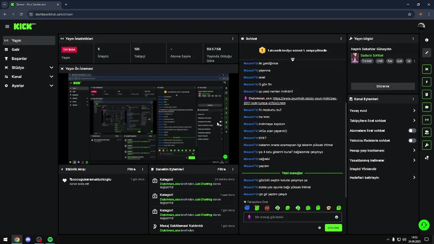Insert the red angry emote
The width and height of the screenshot is (434, 244).
pos(267,208)
